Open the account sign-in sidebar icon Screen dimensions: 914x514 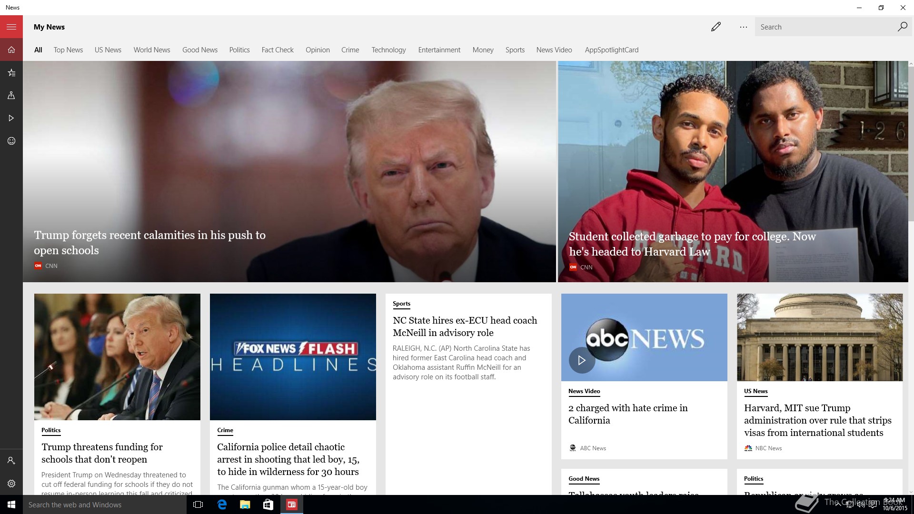(11, 461)
